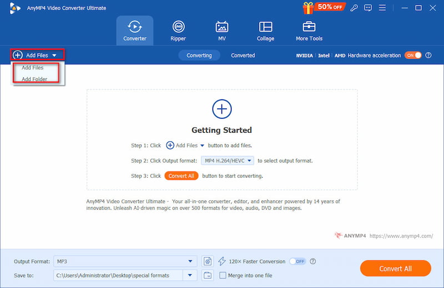
Task: Click the NVIDIA label
Action: [304, 55]
